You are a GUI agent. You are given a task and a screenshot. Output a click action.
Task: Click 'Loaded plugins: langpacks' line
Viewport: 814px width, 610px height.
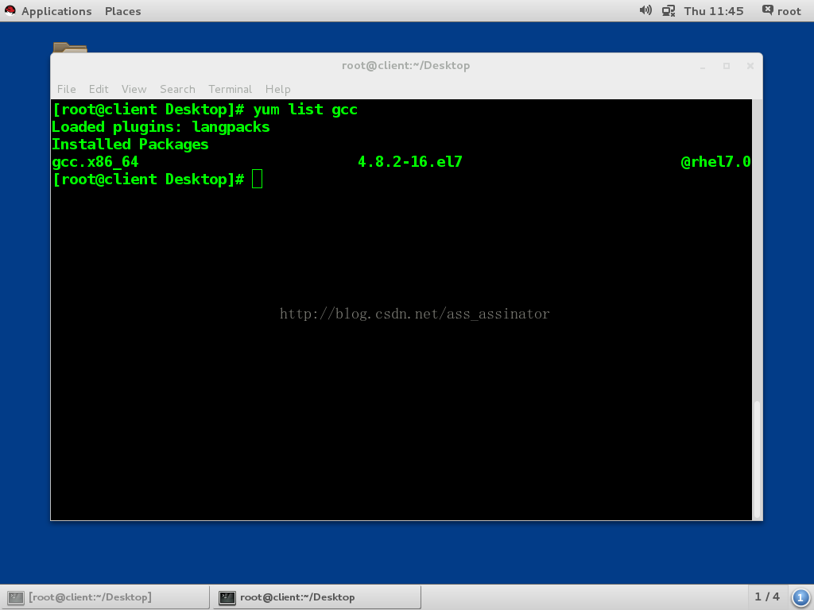[x=161, y=127]
